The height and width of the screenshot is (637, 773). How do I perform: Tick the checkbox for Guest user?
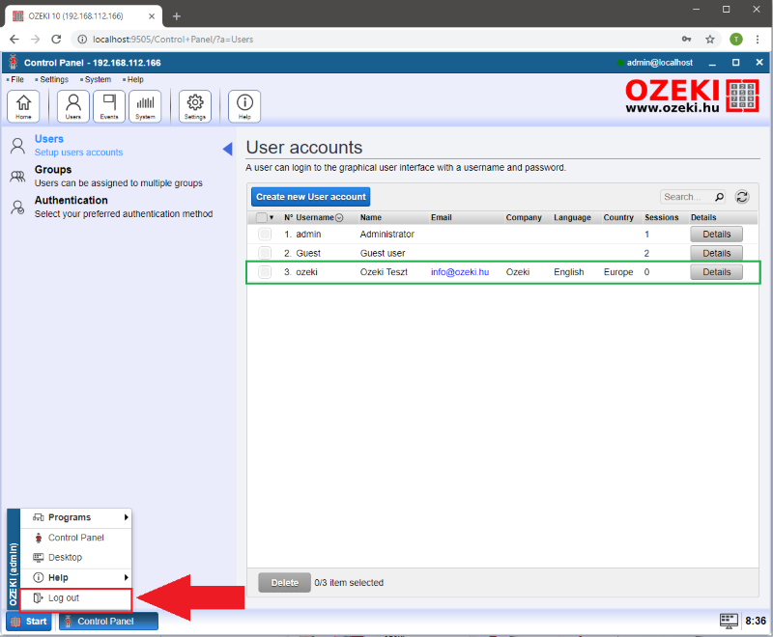tap(265, 253)
